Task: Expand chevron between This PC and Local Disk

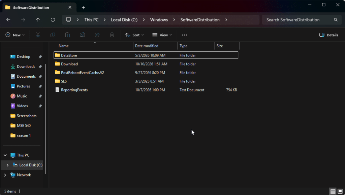Action: pyautogui.click(x=105, y=20)
